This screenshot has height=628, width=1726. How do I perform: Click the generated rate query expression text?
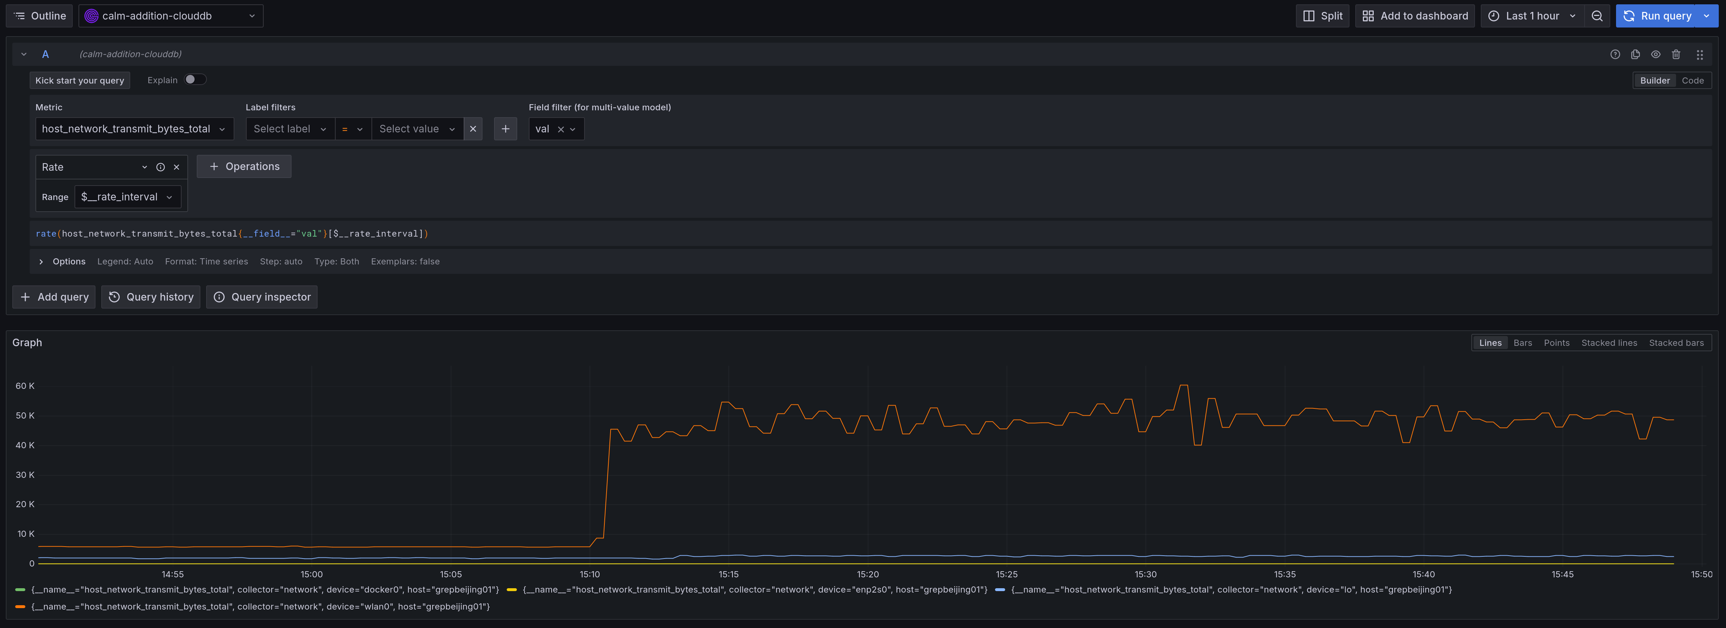click(x=232, y=234)
